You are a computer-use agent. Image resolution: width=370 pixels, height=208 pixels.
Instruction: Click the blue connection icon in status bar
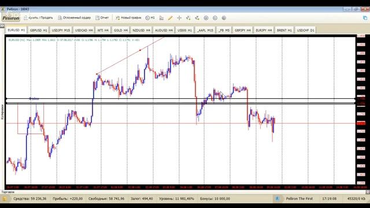277,199
